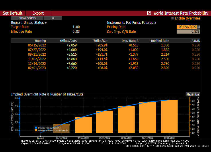Click Set Default in the top bar
This screenshot has width=211, height=152.
[13, 13]
